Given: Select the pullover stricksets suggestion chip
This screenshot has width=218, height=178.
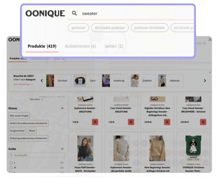Looking at the screenshot, I should click(150, 28).
